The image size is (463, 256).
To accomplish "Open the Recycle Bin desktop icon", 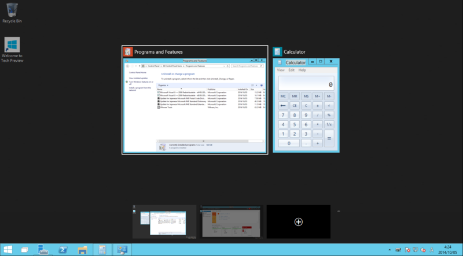I will pyautogui.click(x=12, y=13).
